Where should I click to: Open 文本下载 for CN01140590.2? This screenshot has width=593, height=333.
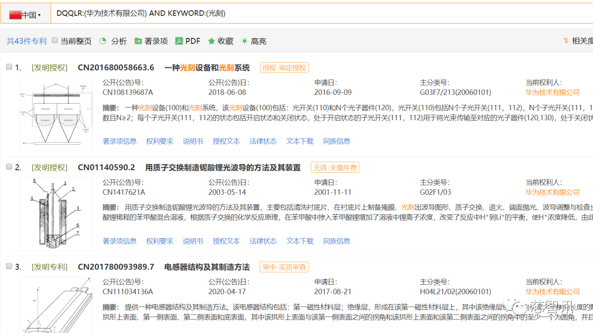[x=300, y=241]
